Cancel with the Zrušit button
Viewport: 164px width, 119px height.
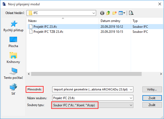(152, 105)
